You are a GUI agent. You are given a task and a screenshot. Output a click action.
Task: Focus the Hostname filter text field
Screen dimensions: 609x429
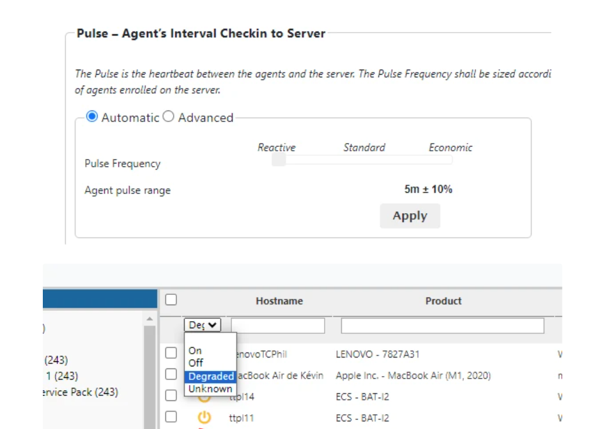278,326
